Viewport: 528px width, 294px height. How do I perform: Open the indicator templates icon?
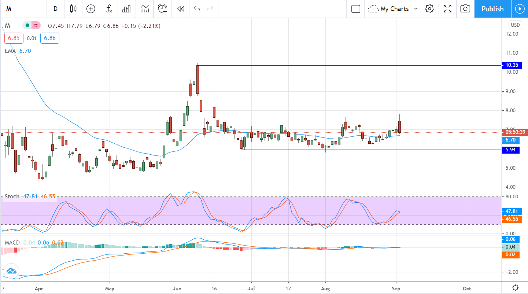coord(144,9)
